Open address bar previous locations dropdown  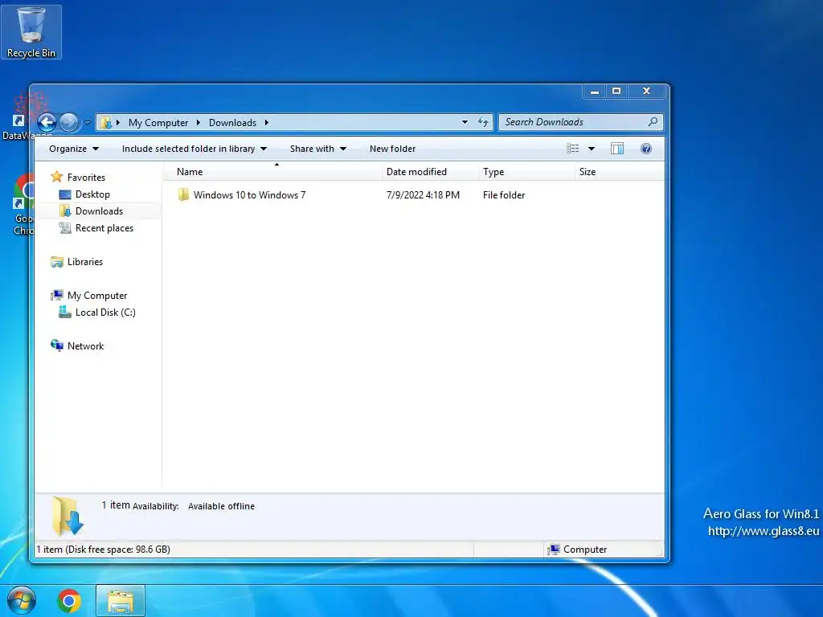pyautogui.click(x=465, y=122)
